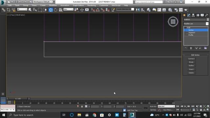Screen dimensions: 210x118
Task: Click Edit Named Selection Sets icon
Action: pyautogui.click(x=113, y=10)
